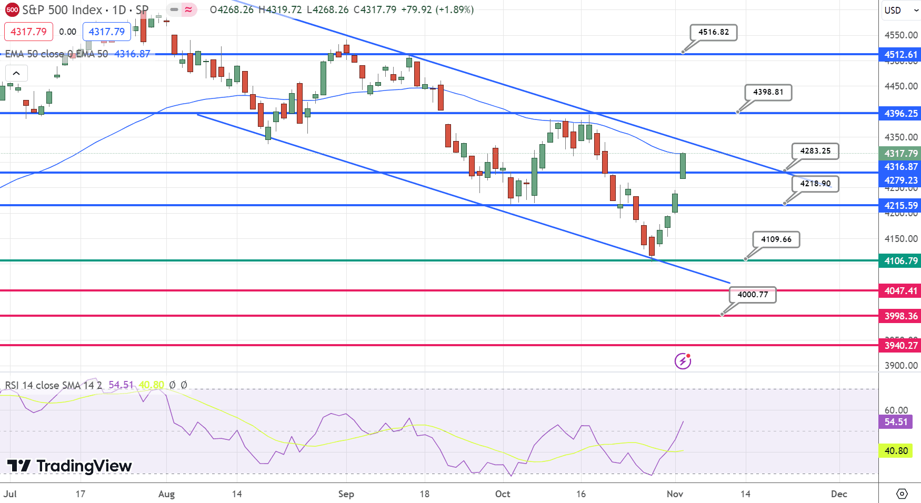Click the RSI SMA value 40.80 in legend
Screen dimensions: 921x503
[152, 385]
